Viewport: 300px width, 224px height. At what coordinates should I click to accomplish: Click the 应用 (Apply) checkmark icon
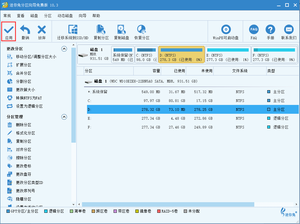(9, 30)
